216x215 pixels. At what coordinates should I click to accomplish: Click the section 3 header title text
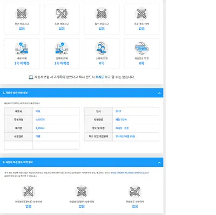tap(18, 163)
